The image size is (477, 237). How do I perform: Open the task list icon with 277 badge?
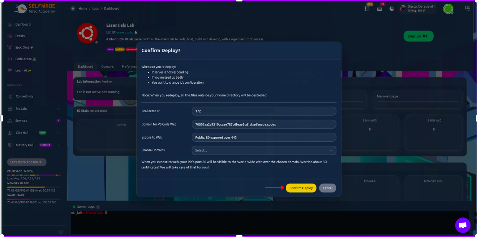click(367, 9)
